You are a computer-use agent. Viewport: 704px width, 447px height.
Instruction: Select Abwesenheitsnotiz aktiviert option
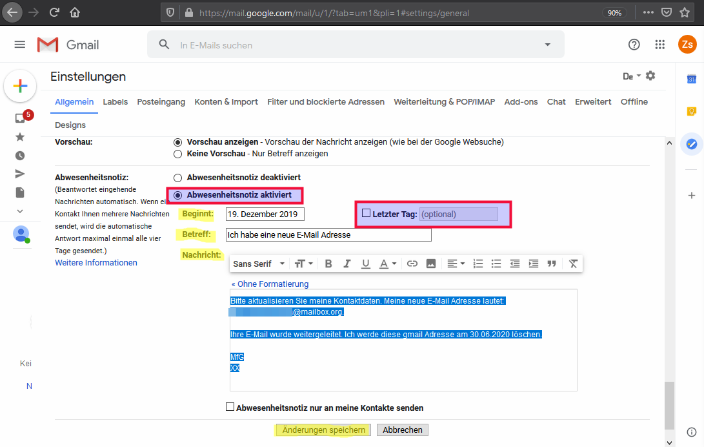(x=178, y=196)
